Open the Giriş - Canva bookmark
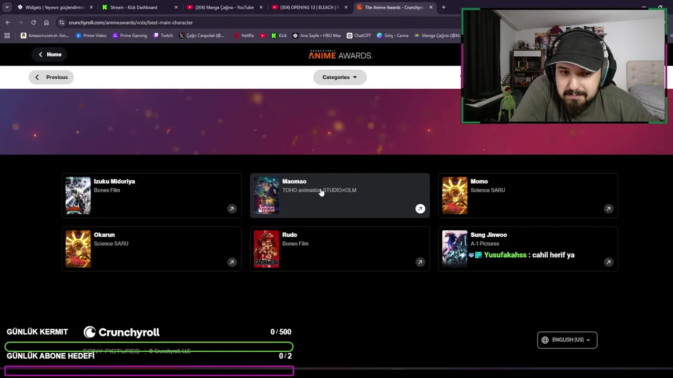The width and height of the screenshot is (673, 378). (x=392, y=36)
